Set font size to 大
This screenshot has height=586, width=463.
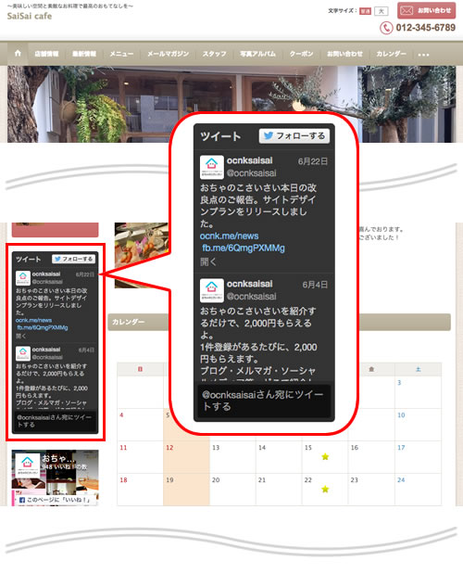[x=381, y=11]
